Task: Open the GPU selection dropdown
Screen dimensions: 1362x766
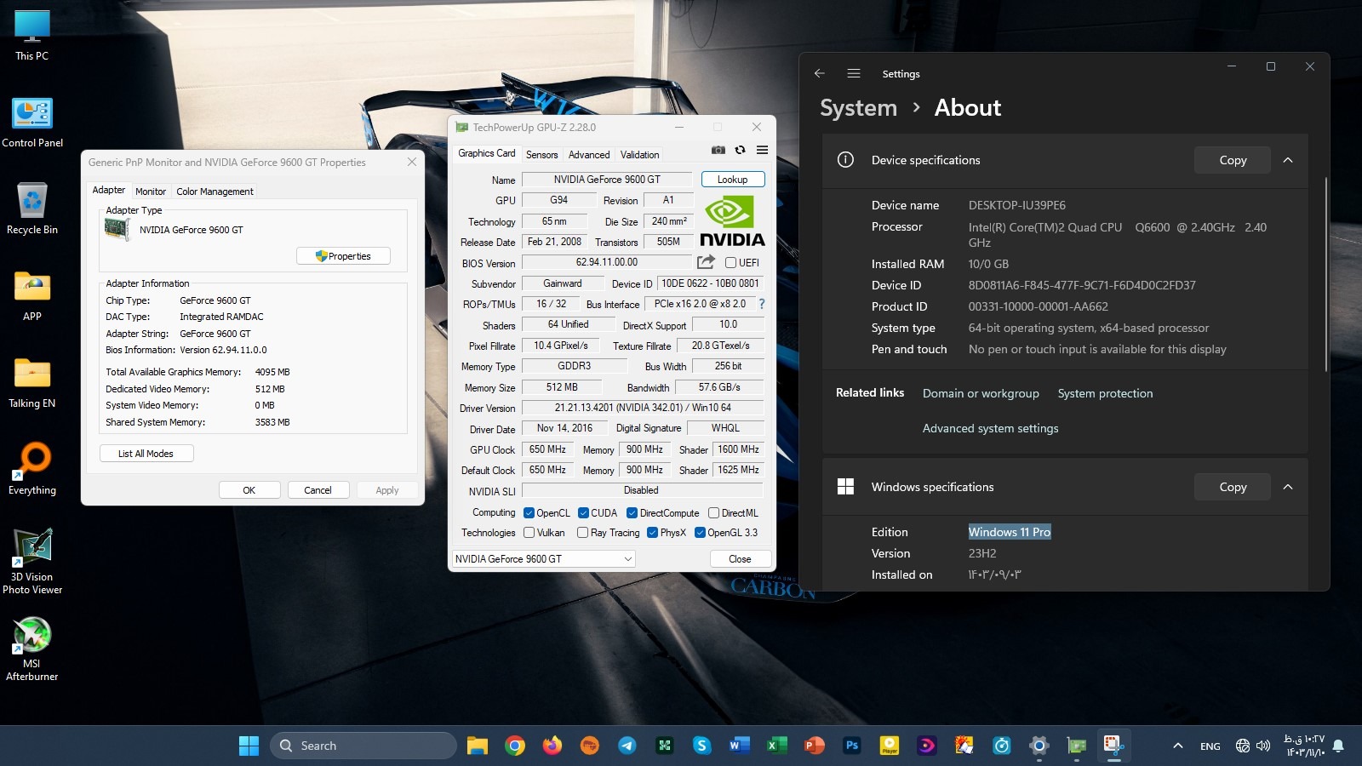Action: 542,559
